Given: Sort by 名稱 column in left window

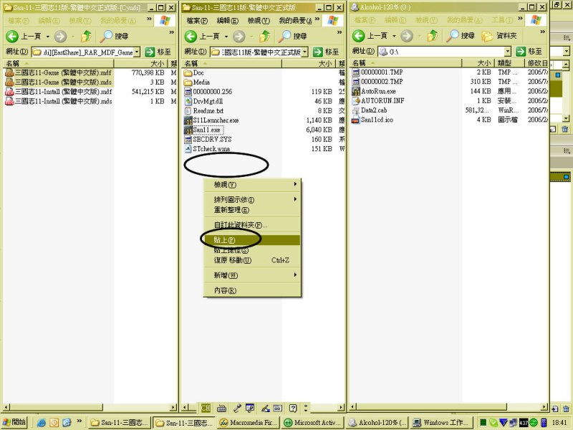Looking at the screenshot, I should coord(59,63).
